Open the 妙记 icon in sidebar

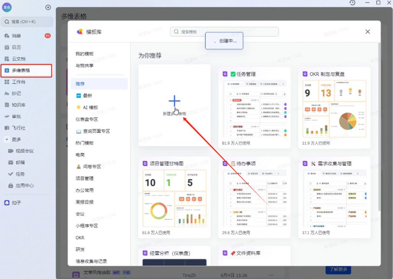coord(7,94)
